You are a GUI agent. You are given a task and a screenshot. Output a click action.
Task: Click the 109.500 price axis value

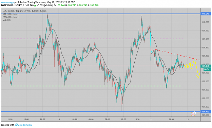pos(206,107)
